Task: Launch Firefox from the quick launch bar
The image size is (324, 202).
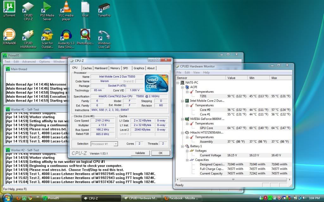Action: (18, 198)
